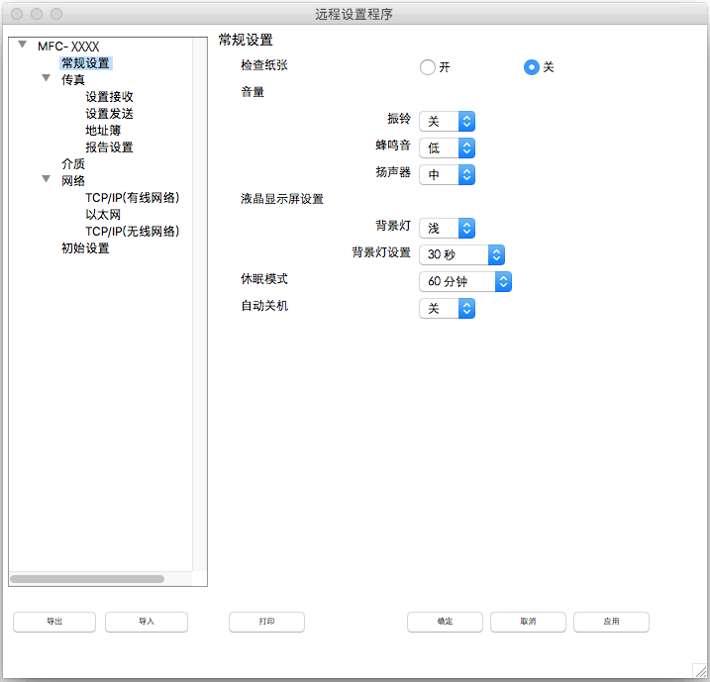Open the 自动关机 dropdown
Screen dimensions: 710x682
pos(448,308)
